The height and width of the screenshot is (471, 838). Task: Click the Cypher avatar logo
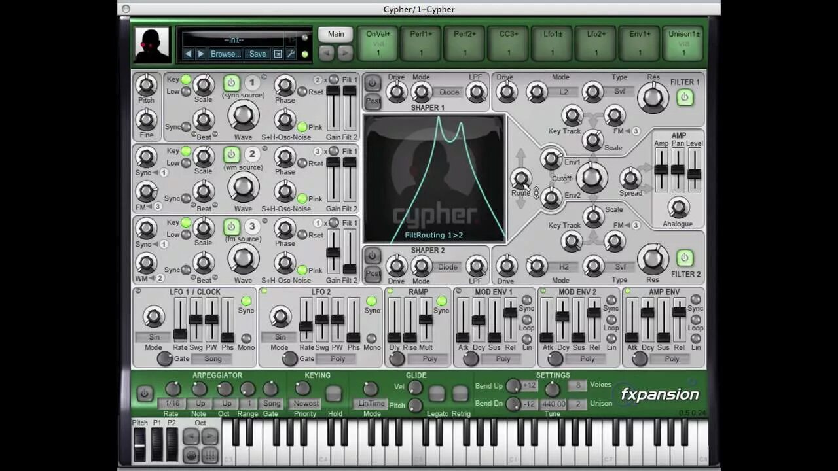pos(152,44)
